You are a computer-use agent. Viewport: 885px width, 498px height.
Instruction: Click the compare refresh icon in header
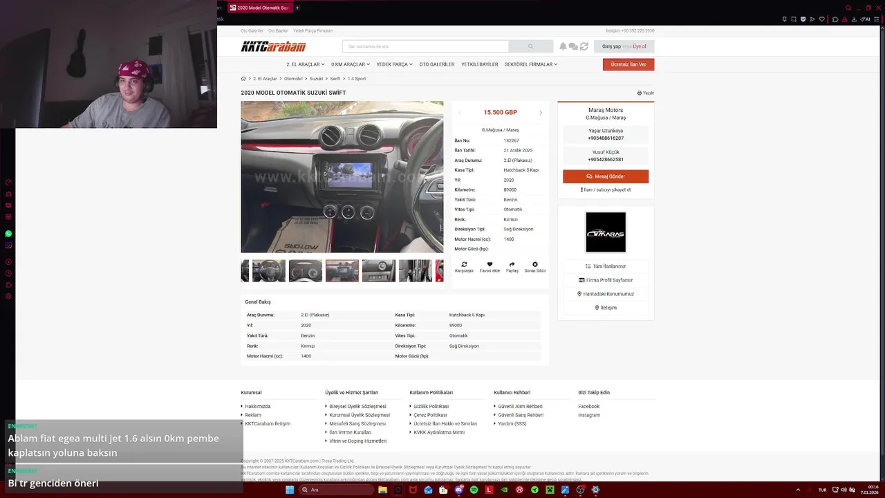(584, 46)
